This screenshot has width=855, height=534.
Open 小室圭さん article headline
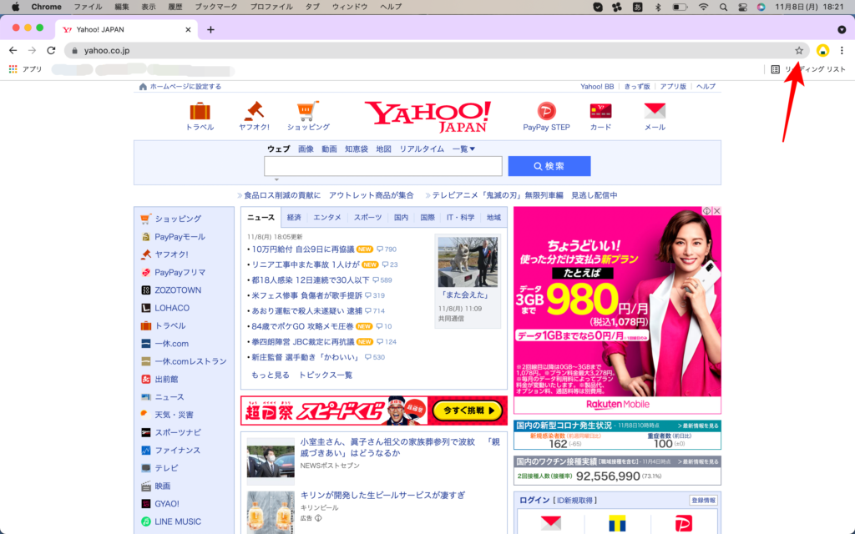pyautogui.click(x=400, y=447)
